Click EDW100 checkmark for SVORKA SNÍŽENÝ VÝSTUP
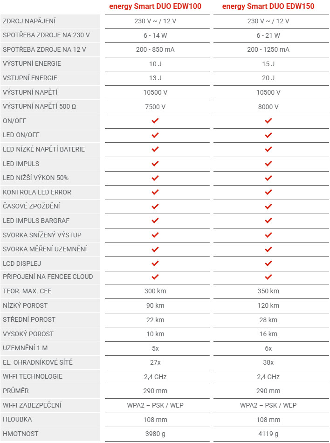The width and height of the screenshot is (330, 443). pyautogui.click(x=155, y=235)
